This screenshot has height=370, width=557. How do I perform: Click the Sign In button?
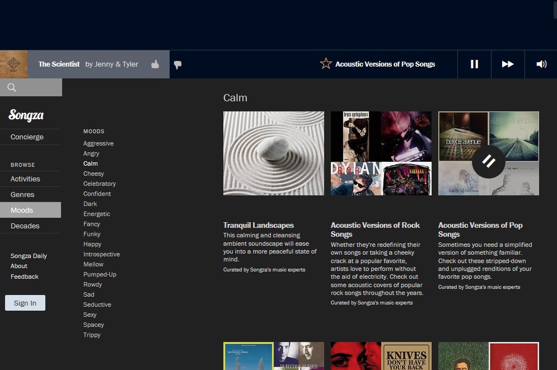coord(25,303)
